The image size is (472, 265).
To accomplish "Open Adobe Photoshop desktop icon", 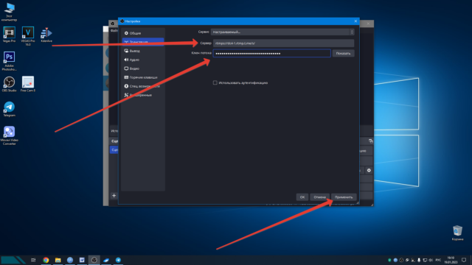I will [9, 61].
